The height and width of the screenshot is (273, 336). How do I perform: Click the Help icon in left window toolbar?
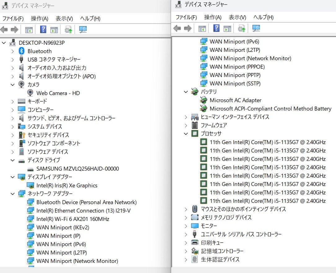coord(43,30)
